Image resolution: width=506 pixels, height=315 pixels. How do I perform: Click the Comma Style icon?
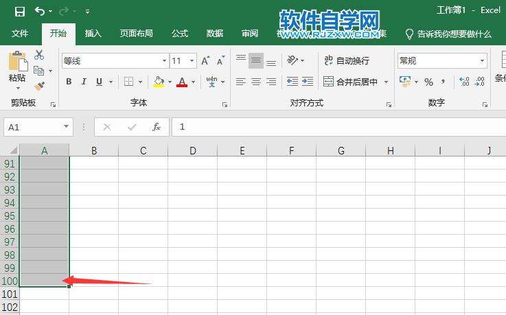pos(443,82)
